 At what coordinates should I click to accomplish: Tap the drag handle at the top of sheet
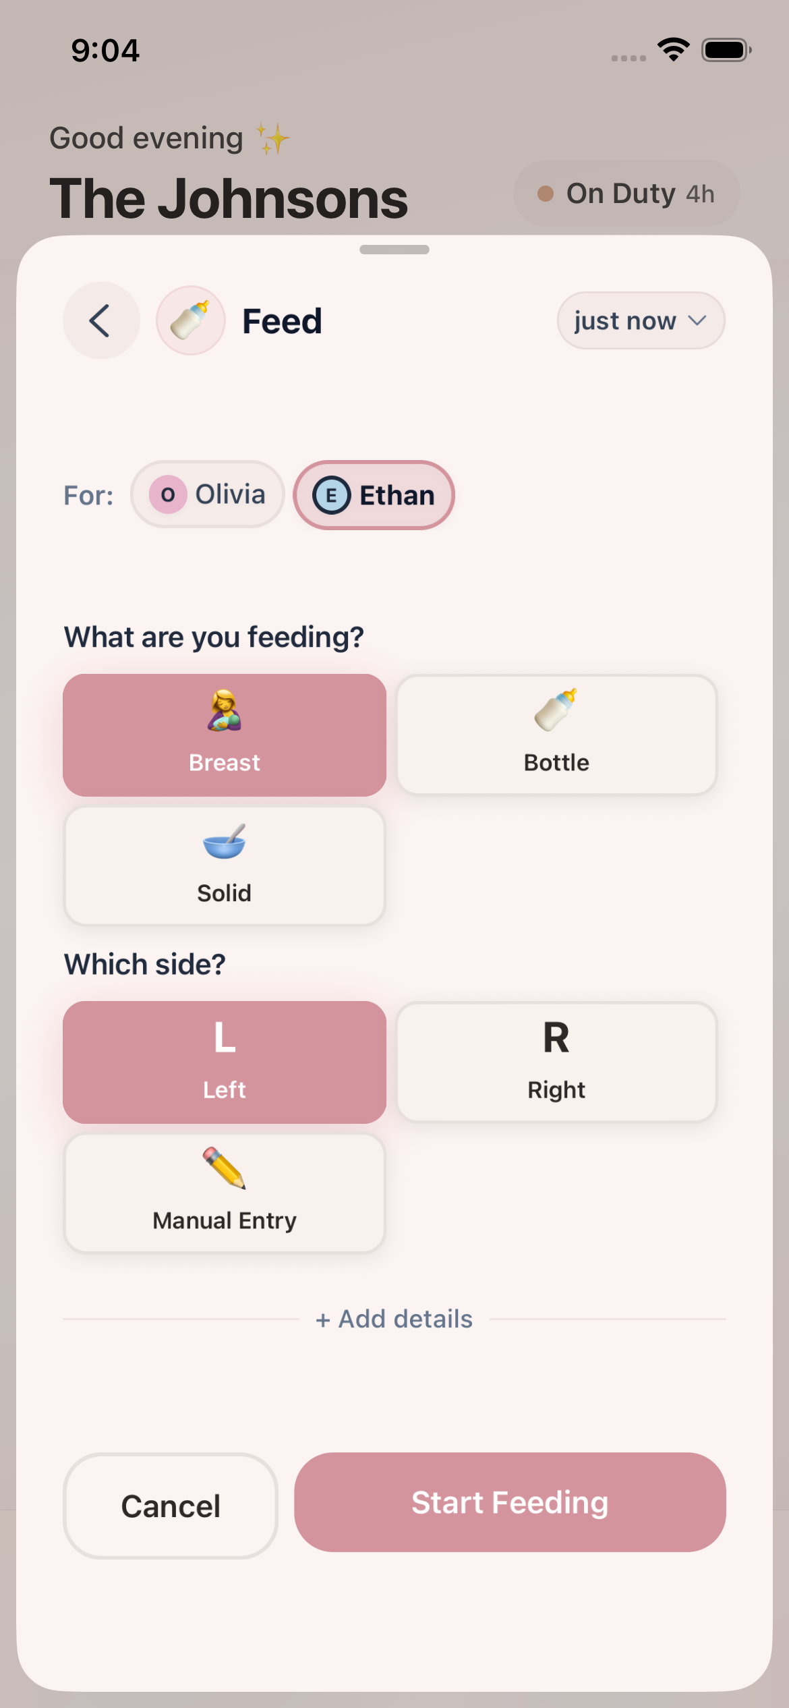(394, 249)
